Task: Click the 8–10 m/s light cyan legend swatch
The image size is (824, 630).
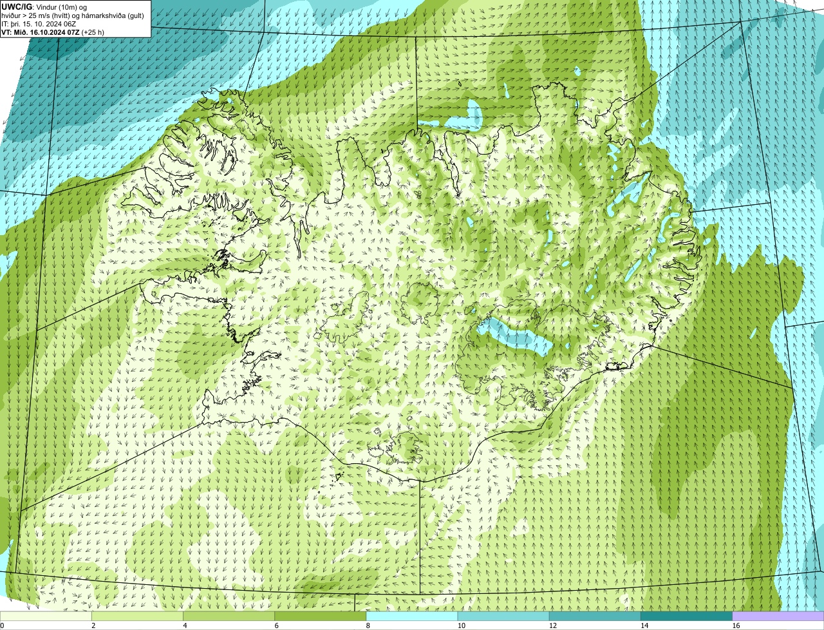Action: pyautogui.click(x=412, y=616)
